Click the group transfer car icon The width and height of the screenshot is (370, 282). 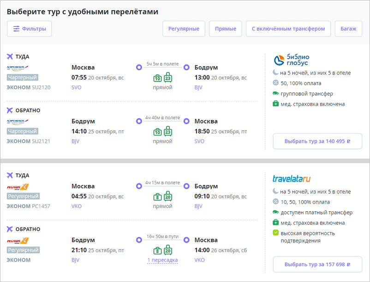(x=275, y=94)
